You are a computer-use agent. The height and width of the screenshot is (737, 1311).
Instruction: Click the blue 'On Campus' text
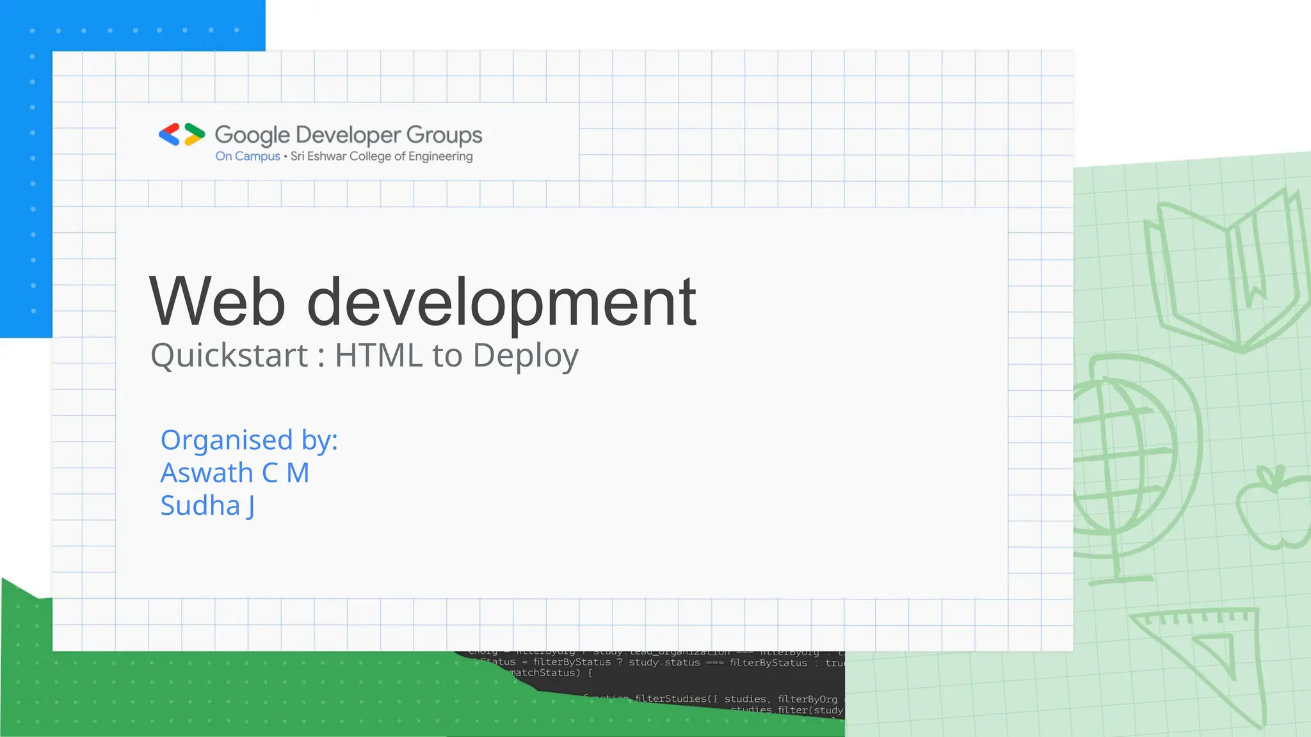click(248, 156)
